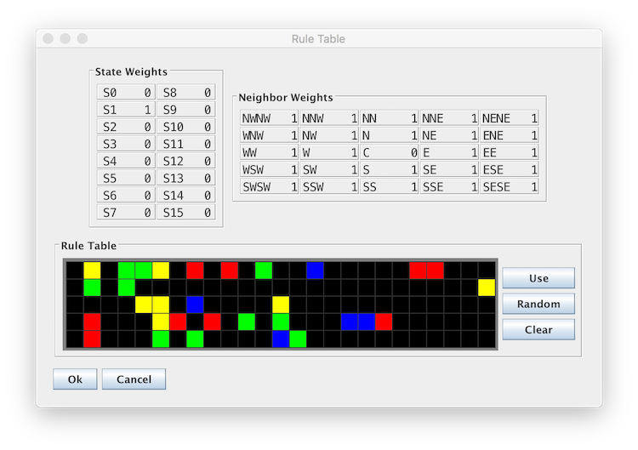This screenshot has width=638, height=450.
Task: Select the S5 state weight field
Action: tap(126, 178)
